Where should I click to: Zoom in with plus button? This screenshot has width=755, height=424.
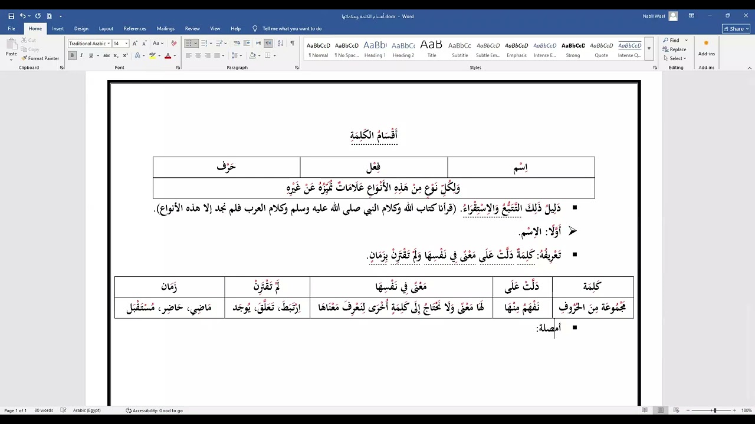(x=734, y=410)
